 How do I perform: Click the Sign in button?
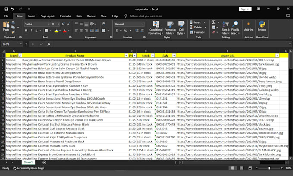245,9
